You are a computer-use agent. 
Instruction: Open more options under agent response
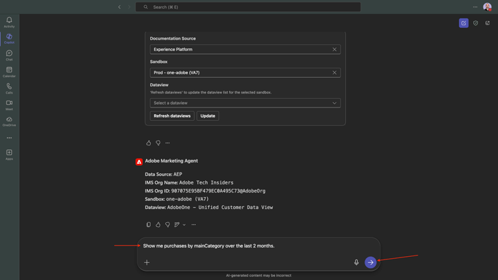[x=193, y=224]
